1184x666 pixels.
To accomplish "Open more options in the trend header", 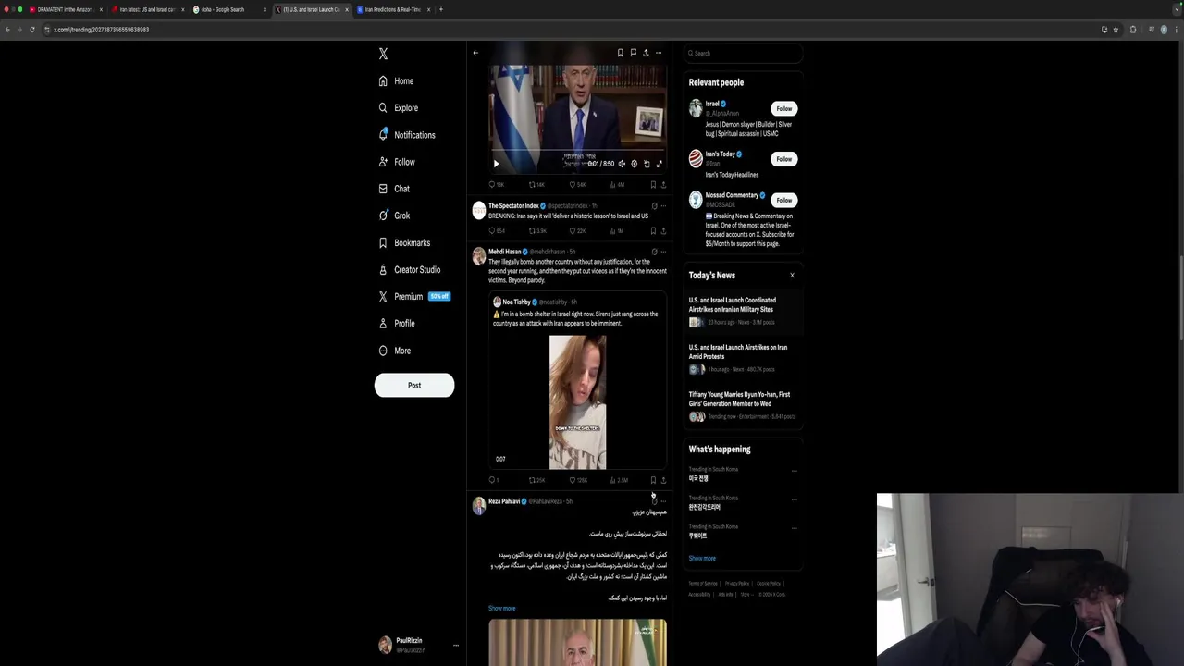I will point(659,53).
